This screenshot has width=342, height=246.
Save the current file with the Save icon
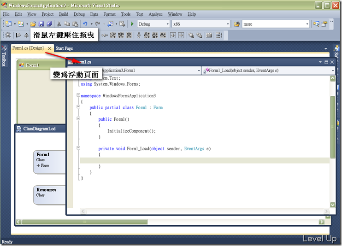coord(41,24)
